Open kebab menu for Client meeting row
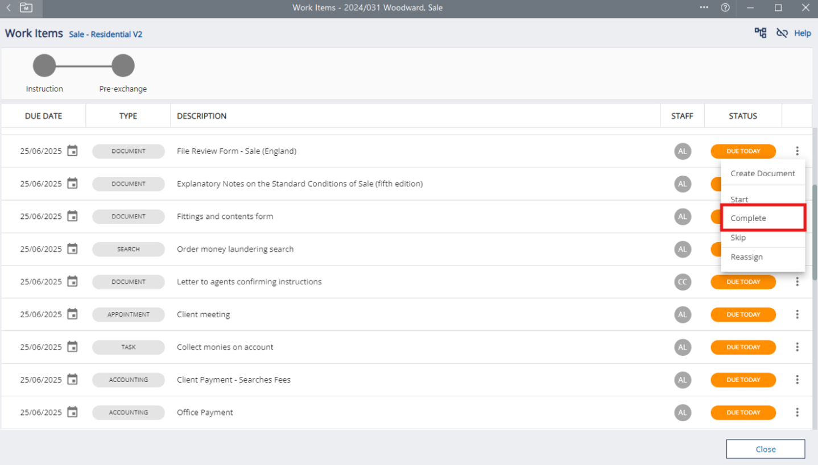 pos(797,314)
